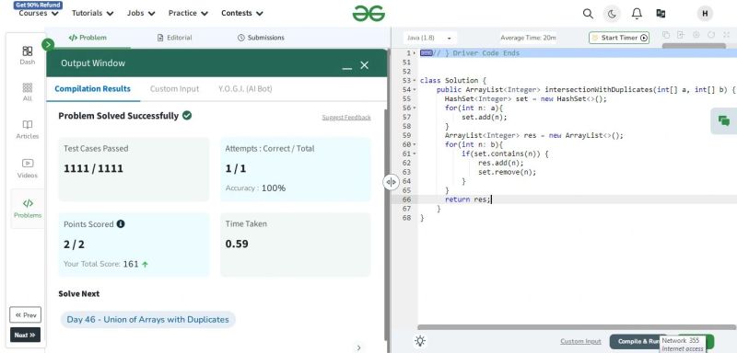Open the notifications bell

(x=637, y=14)
